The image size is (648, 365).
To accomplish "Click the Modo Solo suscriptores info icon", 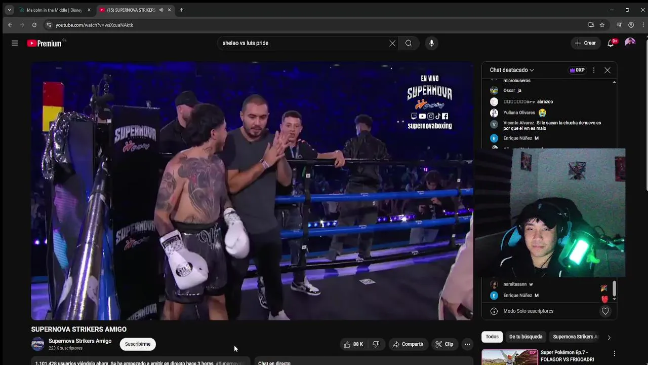I will [494, 311].
